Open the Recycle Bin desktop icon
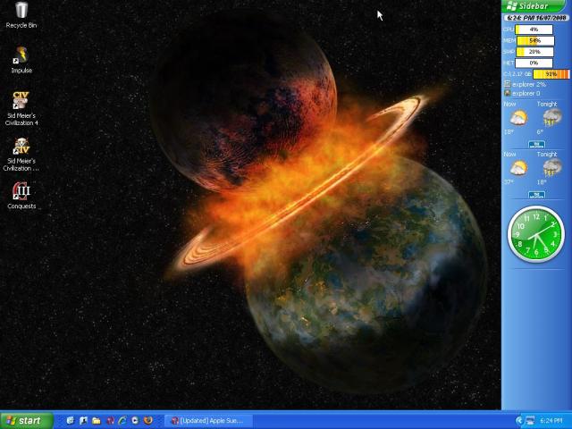The height and width of the screenshot is (429, 572). click(21, 15)
